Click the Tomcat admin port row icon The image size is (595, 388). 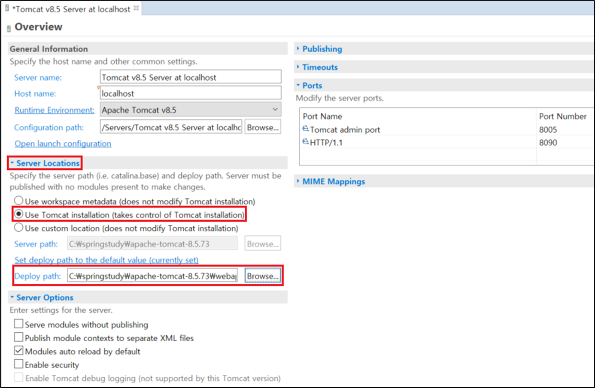pyautogui.click(x=305, y=129)
